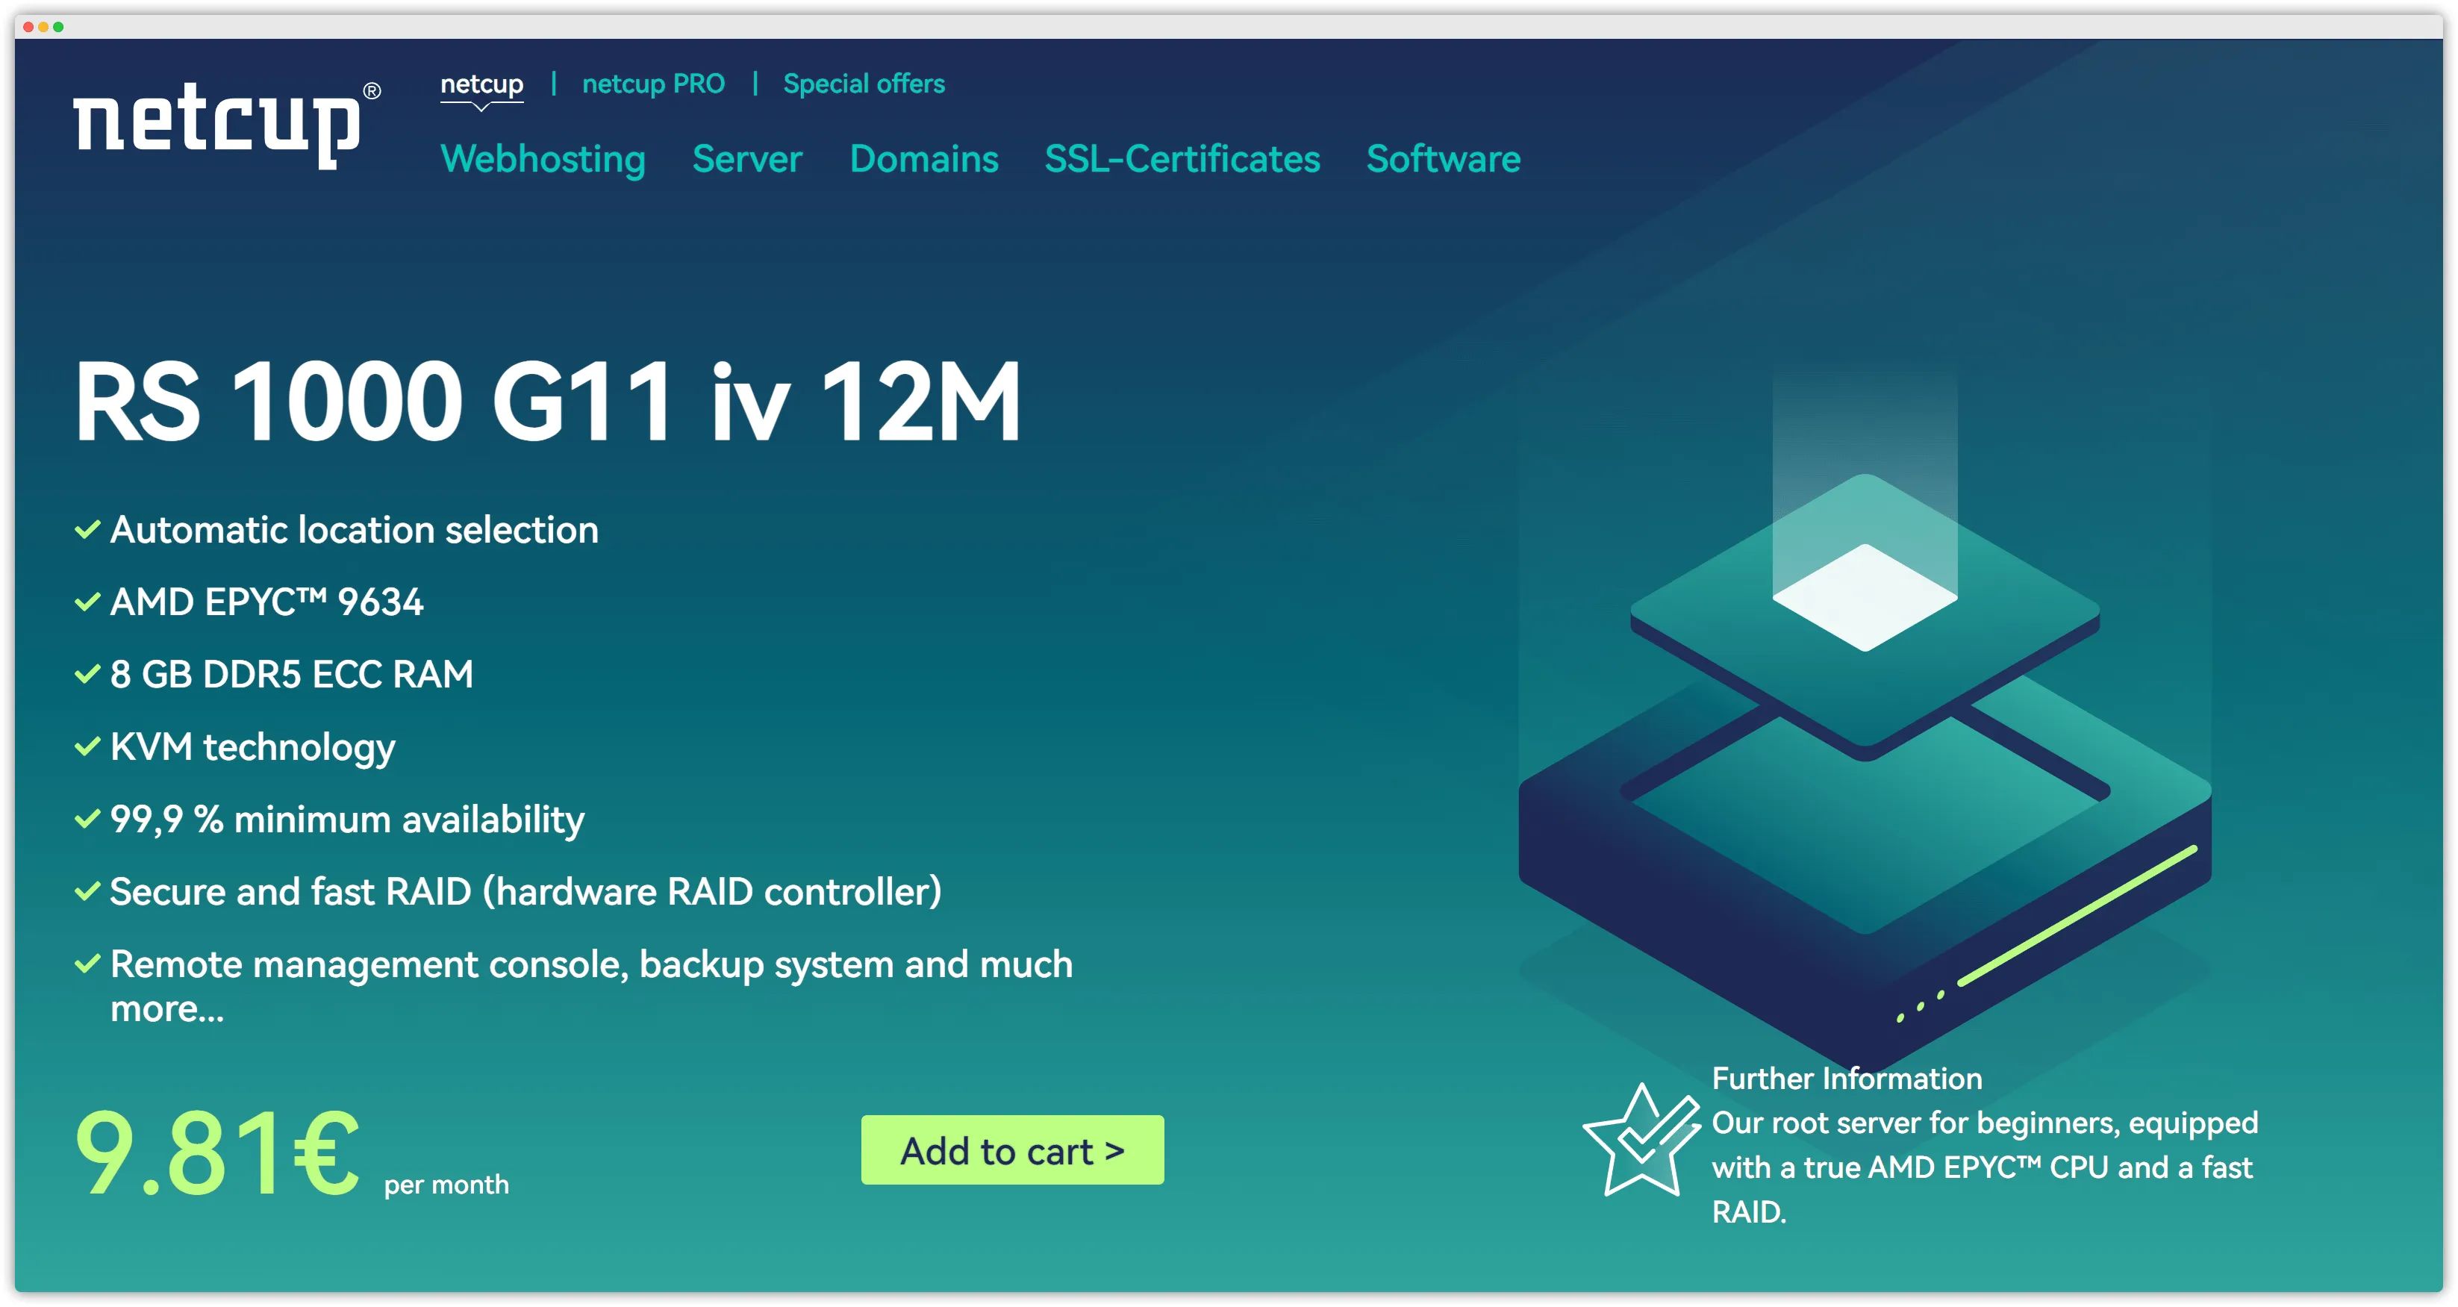This screenshot has height=1307, width=2458.
Task: Open the SSL-Certificates menu
Action: point(1182,158)
